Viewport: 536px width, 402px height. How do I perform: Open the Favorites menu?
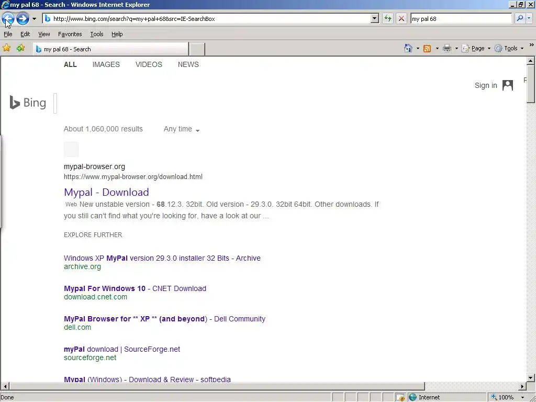70,34
